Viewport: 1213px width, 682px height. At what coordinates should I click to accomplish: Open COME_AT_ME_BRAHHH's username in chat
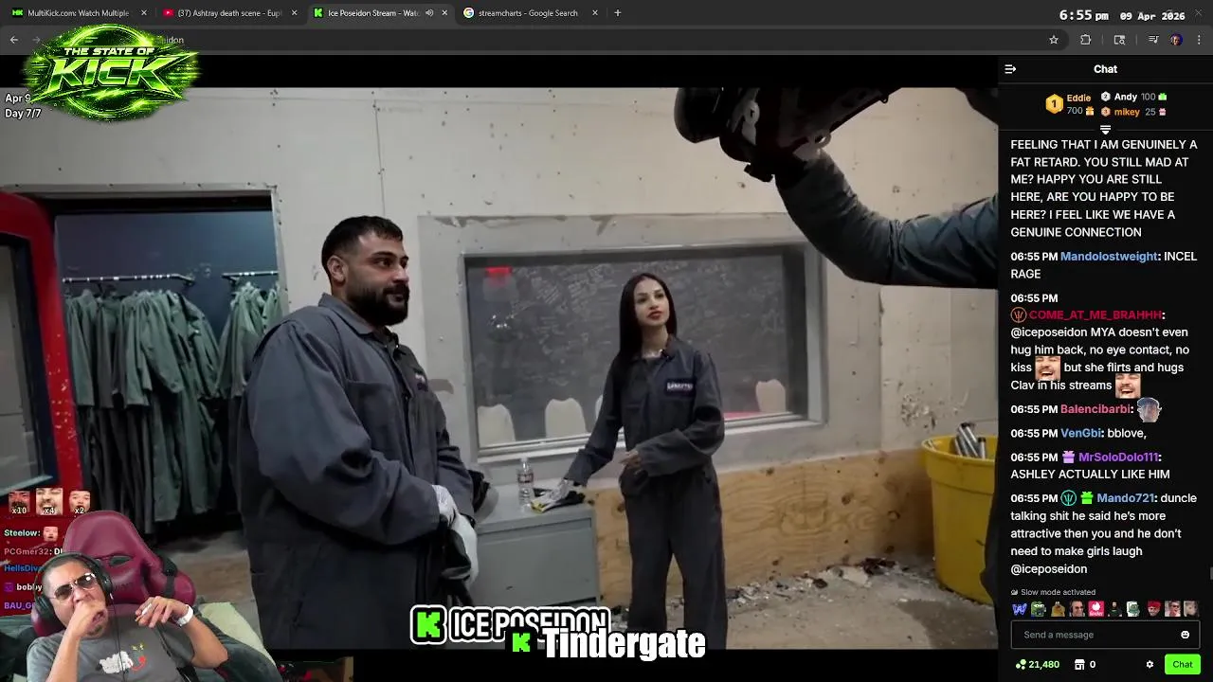coord(1095,315)
